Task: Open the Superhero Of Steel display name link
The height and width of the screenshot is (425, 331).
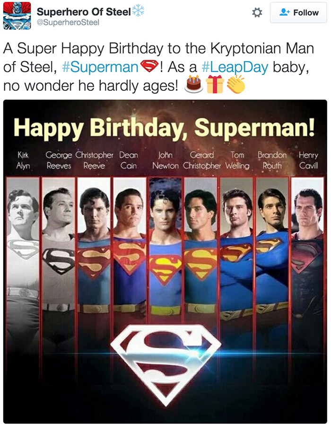Action: click(x=84, y=11)
